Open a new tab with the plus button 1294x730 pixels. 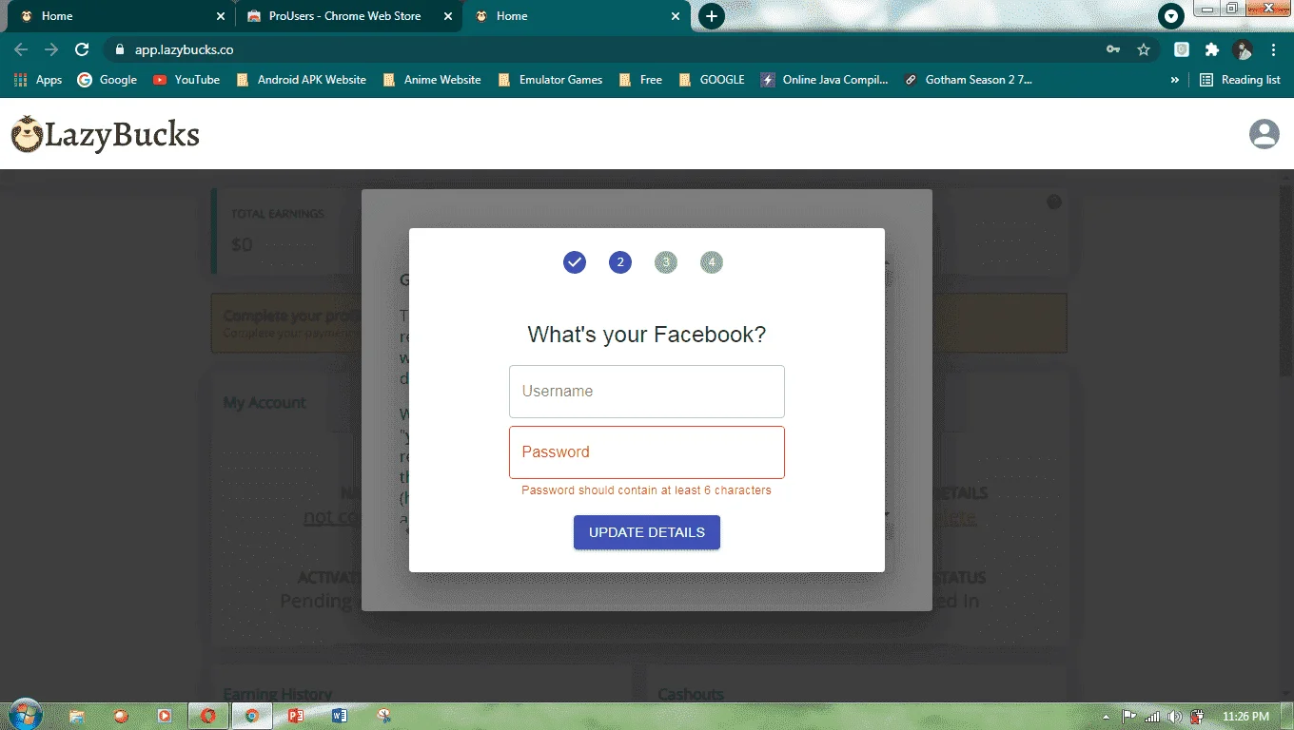[x=712, y=16]
